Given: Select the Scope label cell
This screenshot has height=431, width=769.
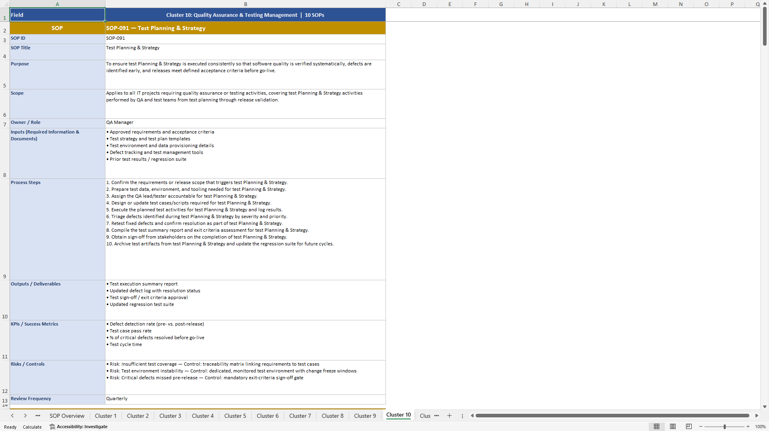Looking at the screenshot, I should (57, 104).
